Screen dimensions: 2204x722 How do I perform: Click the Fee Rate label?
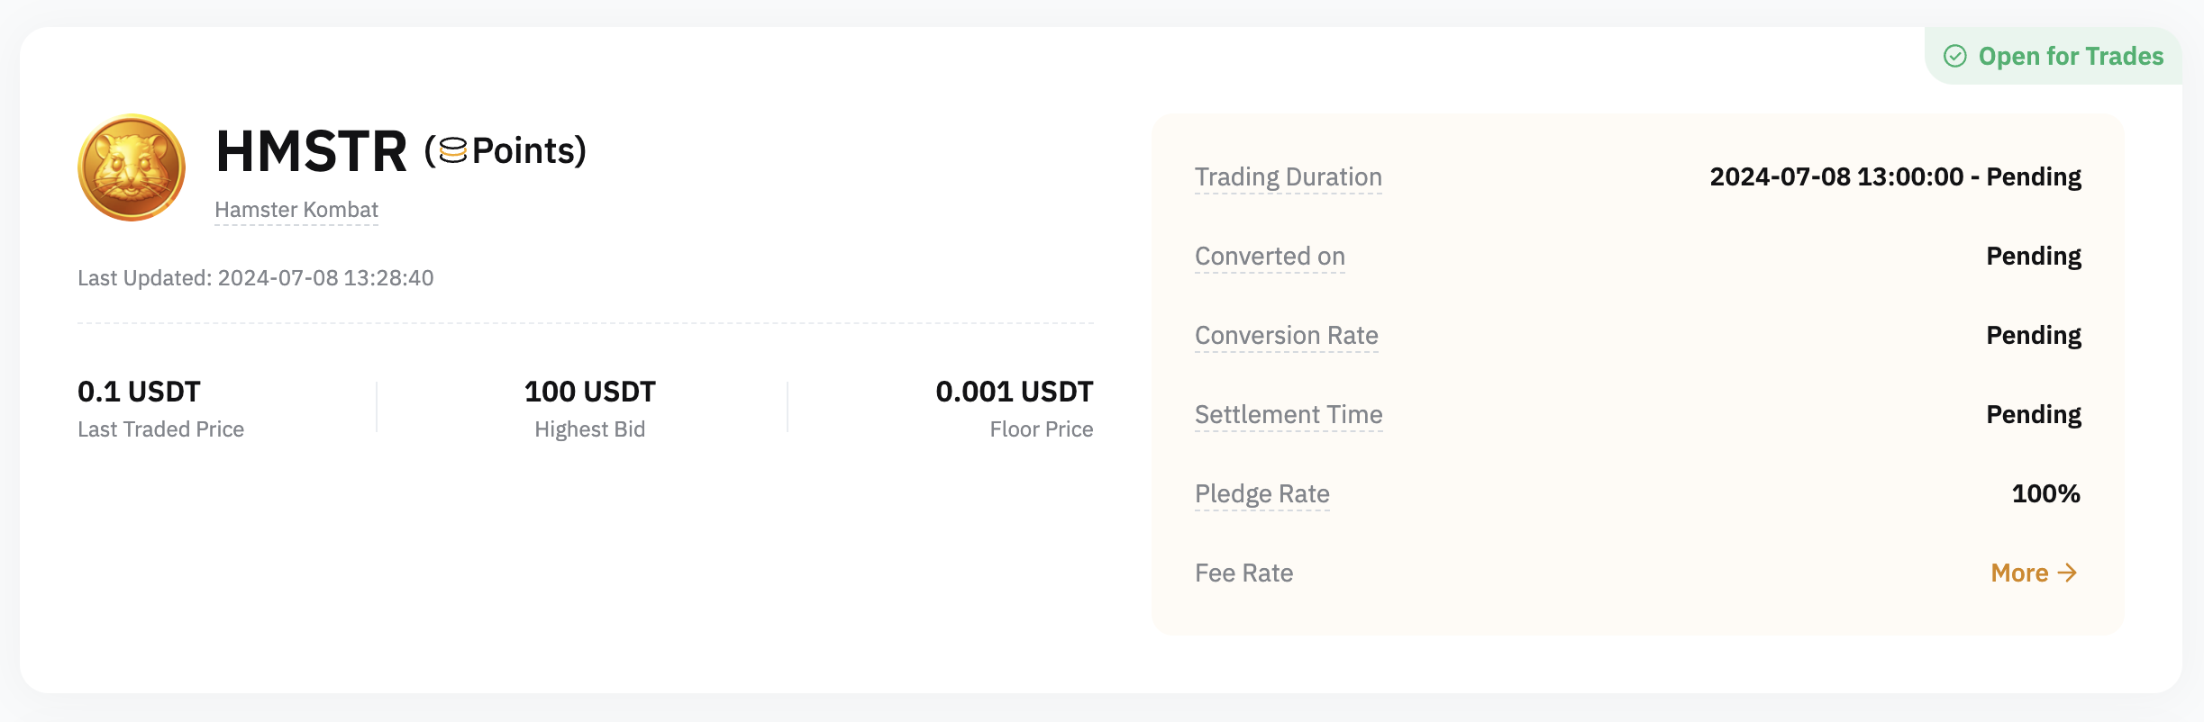[1243, 573]
